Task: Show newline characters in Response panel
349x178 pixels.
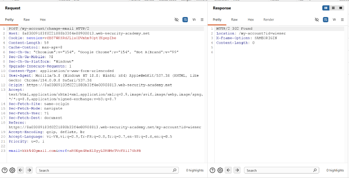Action: pyautogui.click(x=334, y=20)
